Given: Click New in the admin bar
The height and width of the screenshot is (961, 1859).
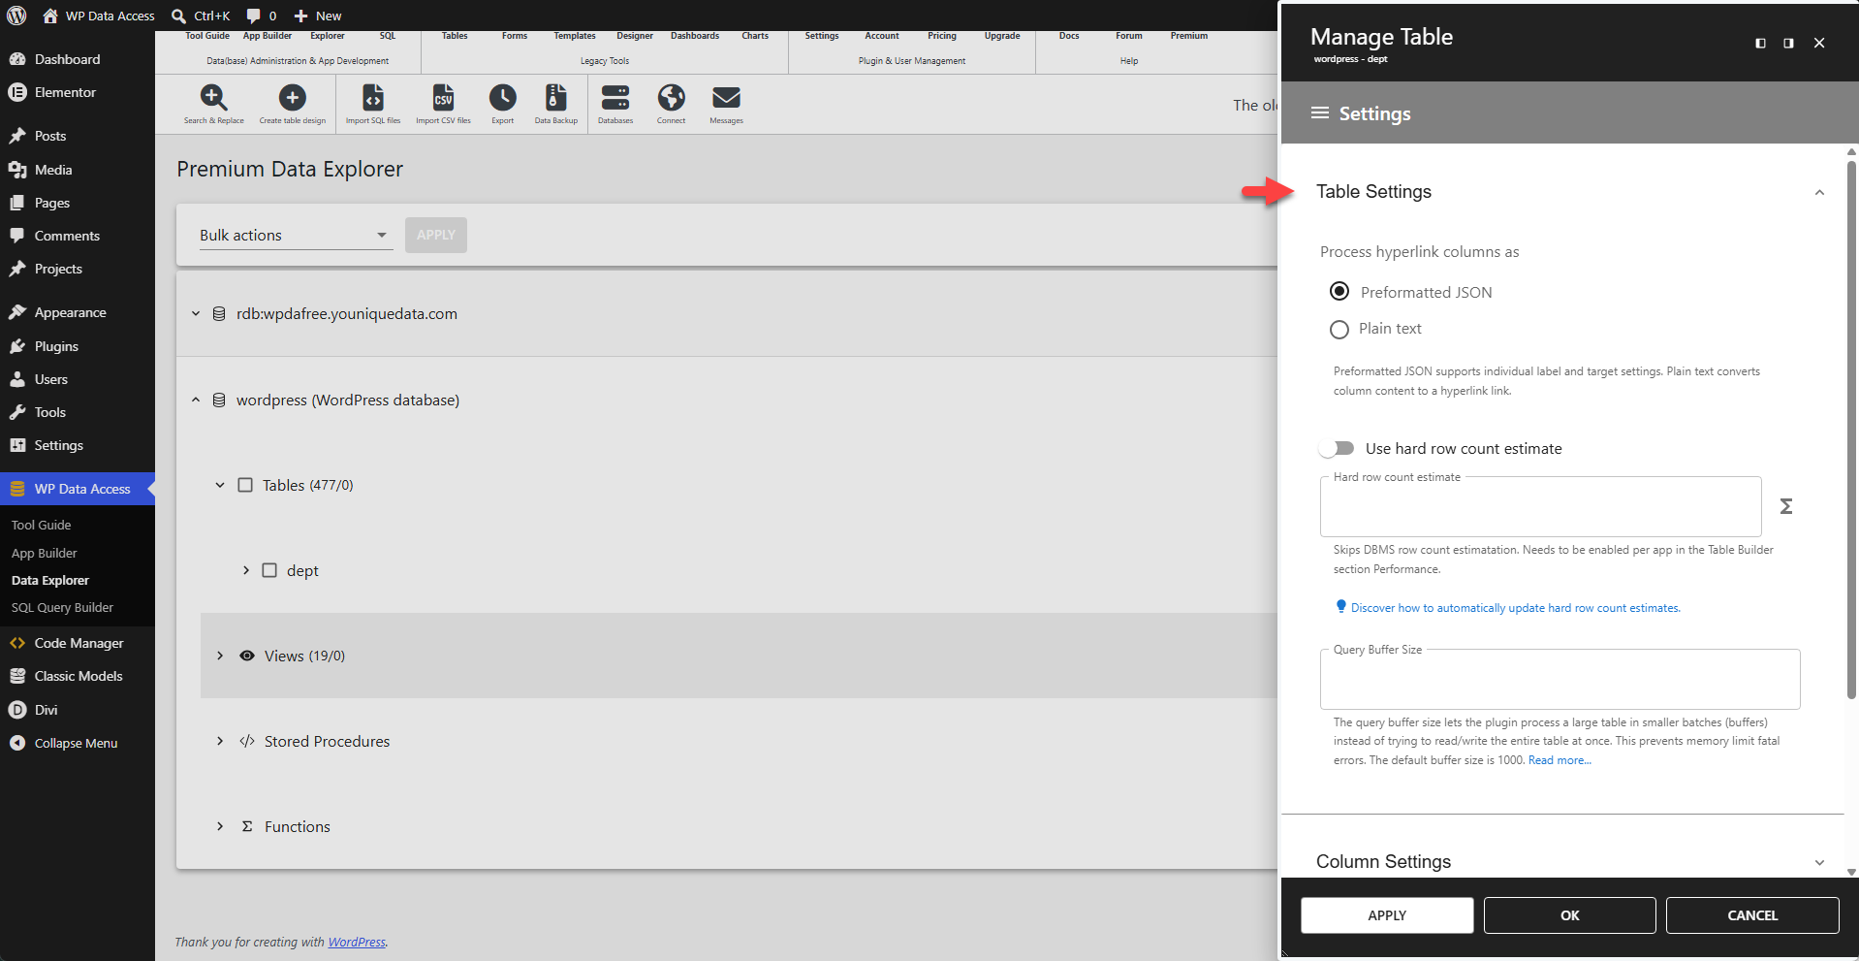Looking at the screenshot, I should (318, 16).
